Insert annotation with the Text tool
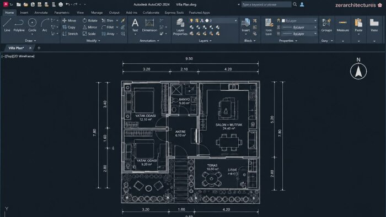 135,25
